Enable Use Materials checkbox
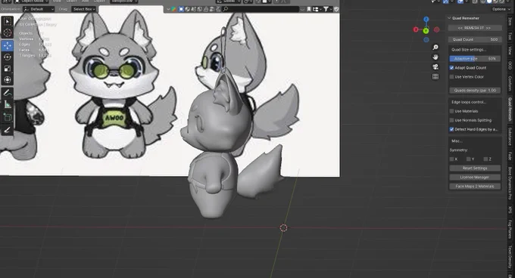 click(x=451, y=111)
